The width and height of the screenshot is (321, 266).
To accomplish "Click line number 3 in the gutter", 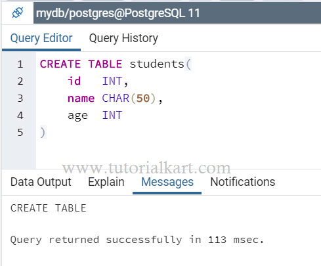I will click(20, 99).
